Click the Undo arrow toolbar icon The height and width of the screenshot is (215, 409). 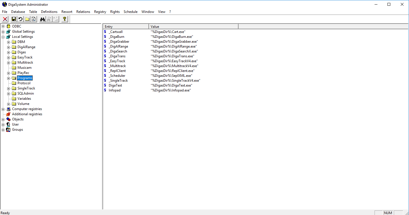[20, 19]
